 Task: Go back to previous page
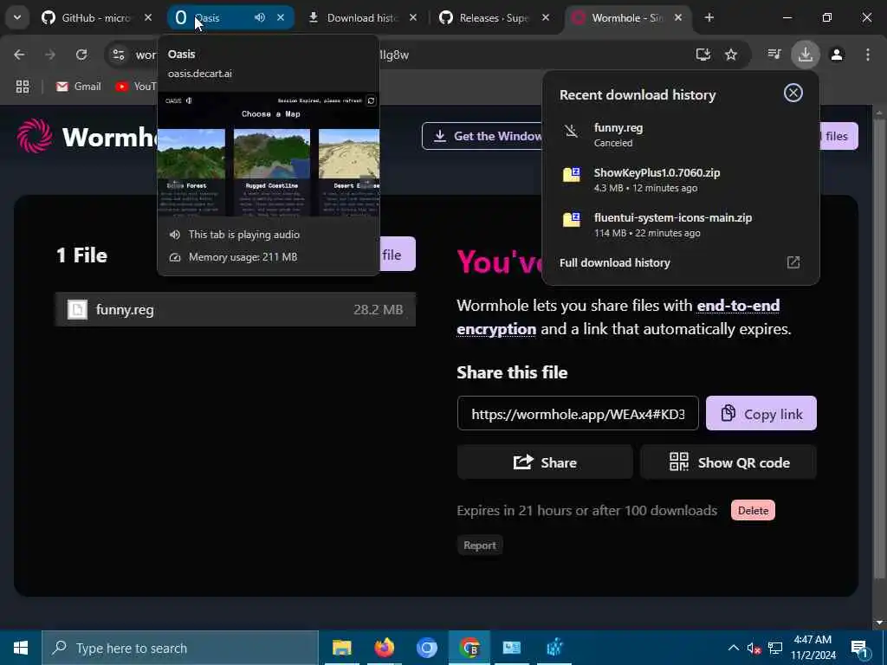[19, 55]
